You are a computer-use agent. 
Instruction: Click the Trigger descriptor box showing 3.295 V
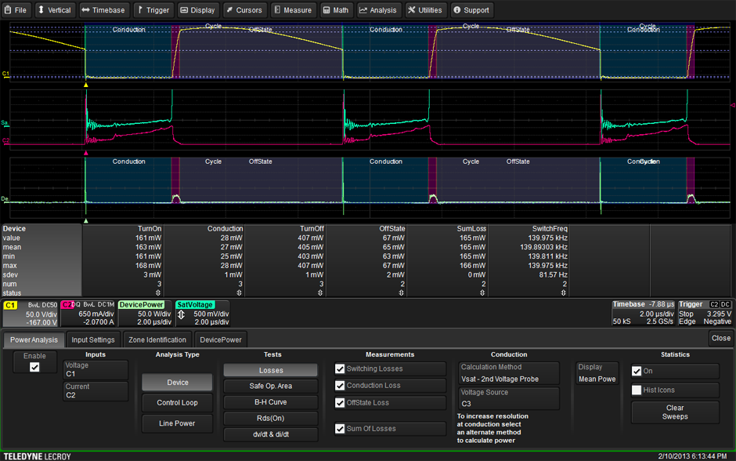tap(705, 313)
